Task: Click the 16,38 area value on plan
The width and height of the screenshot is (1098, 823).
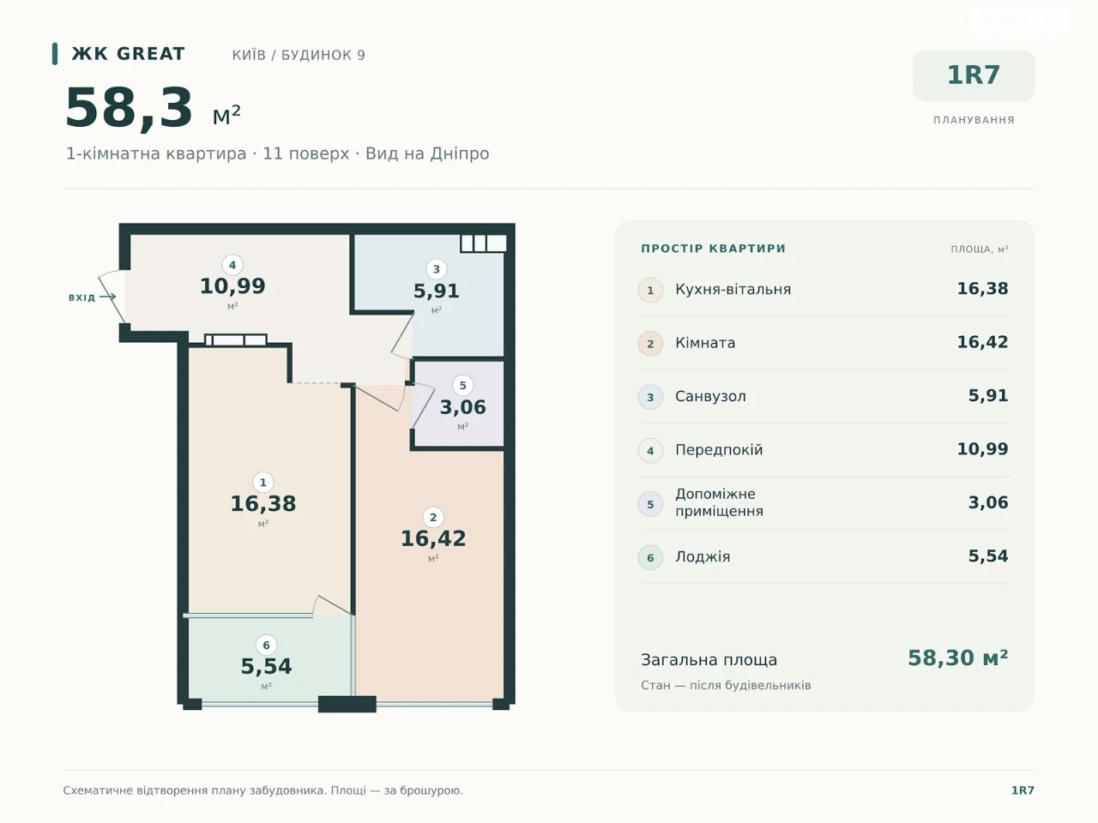Action: click(263, 504)
